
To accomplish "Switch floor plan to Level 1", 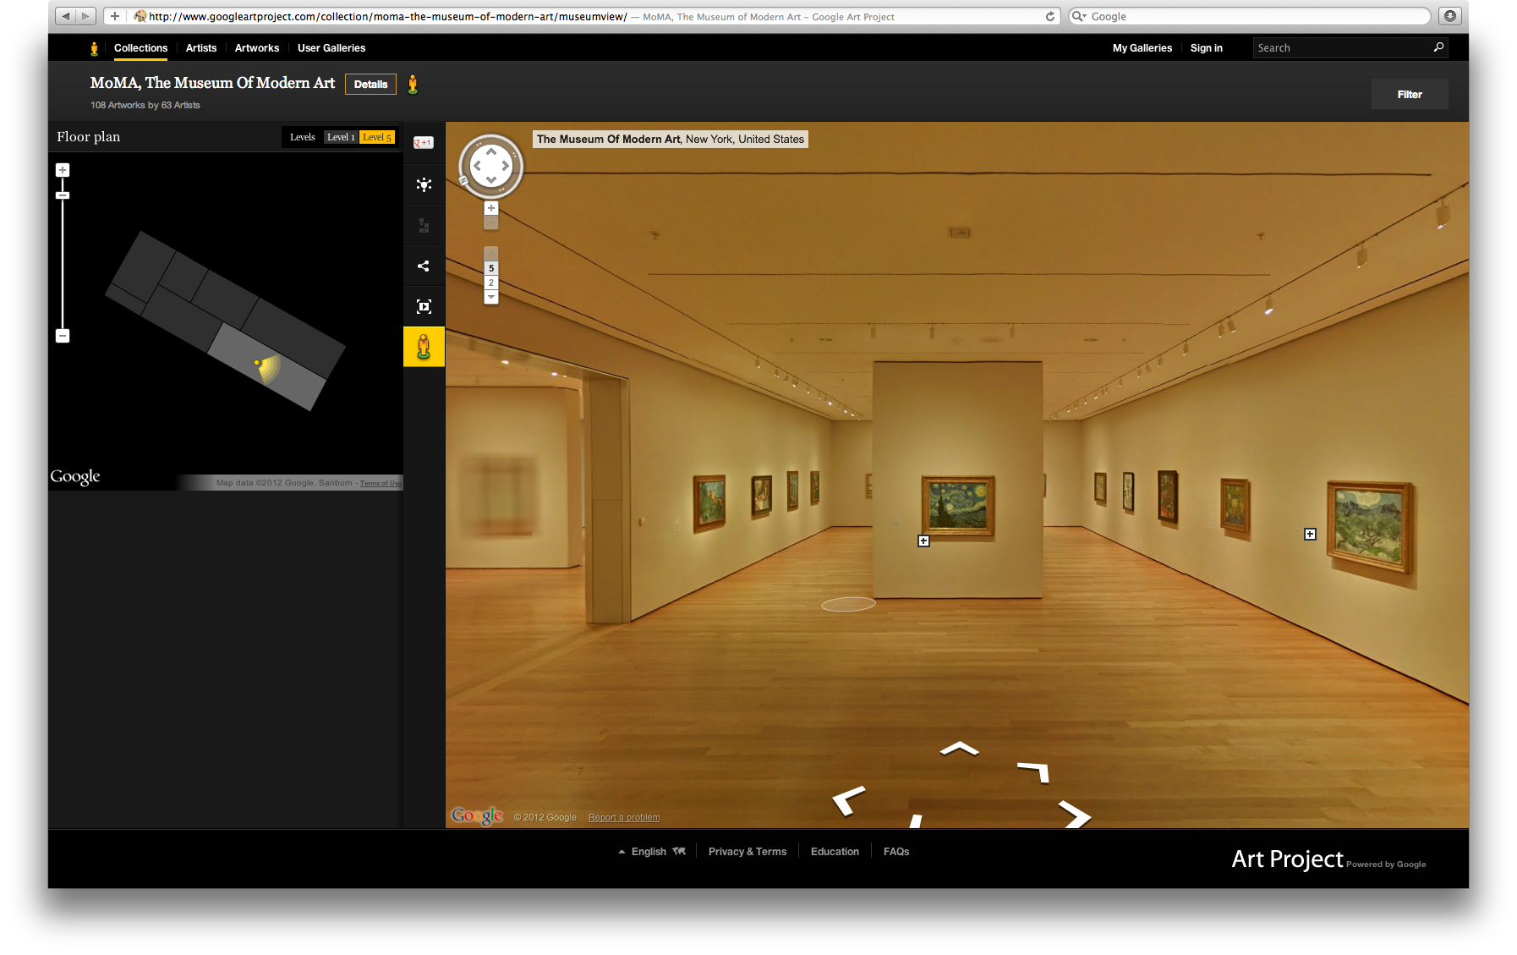I will coord(340,136).
